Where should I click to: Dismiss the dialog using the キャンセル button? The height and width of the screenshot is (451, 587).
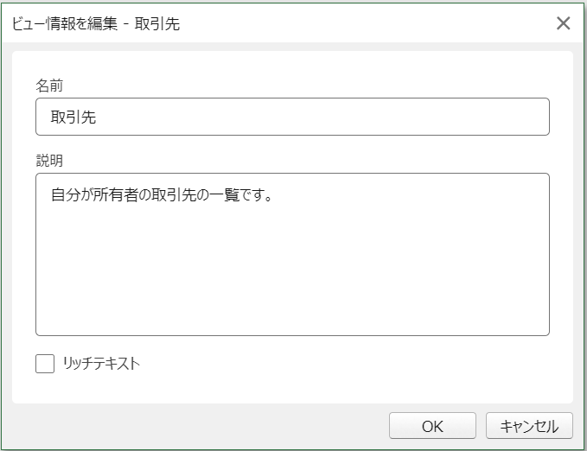tap(529, 426)
